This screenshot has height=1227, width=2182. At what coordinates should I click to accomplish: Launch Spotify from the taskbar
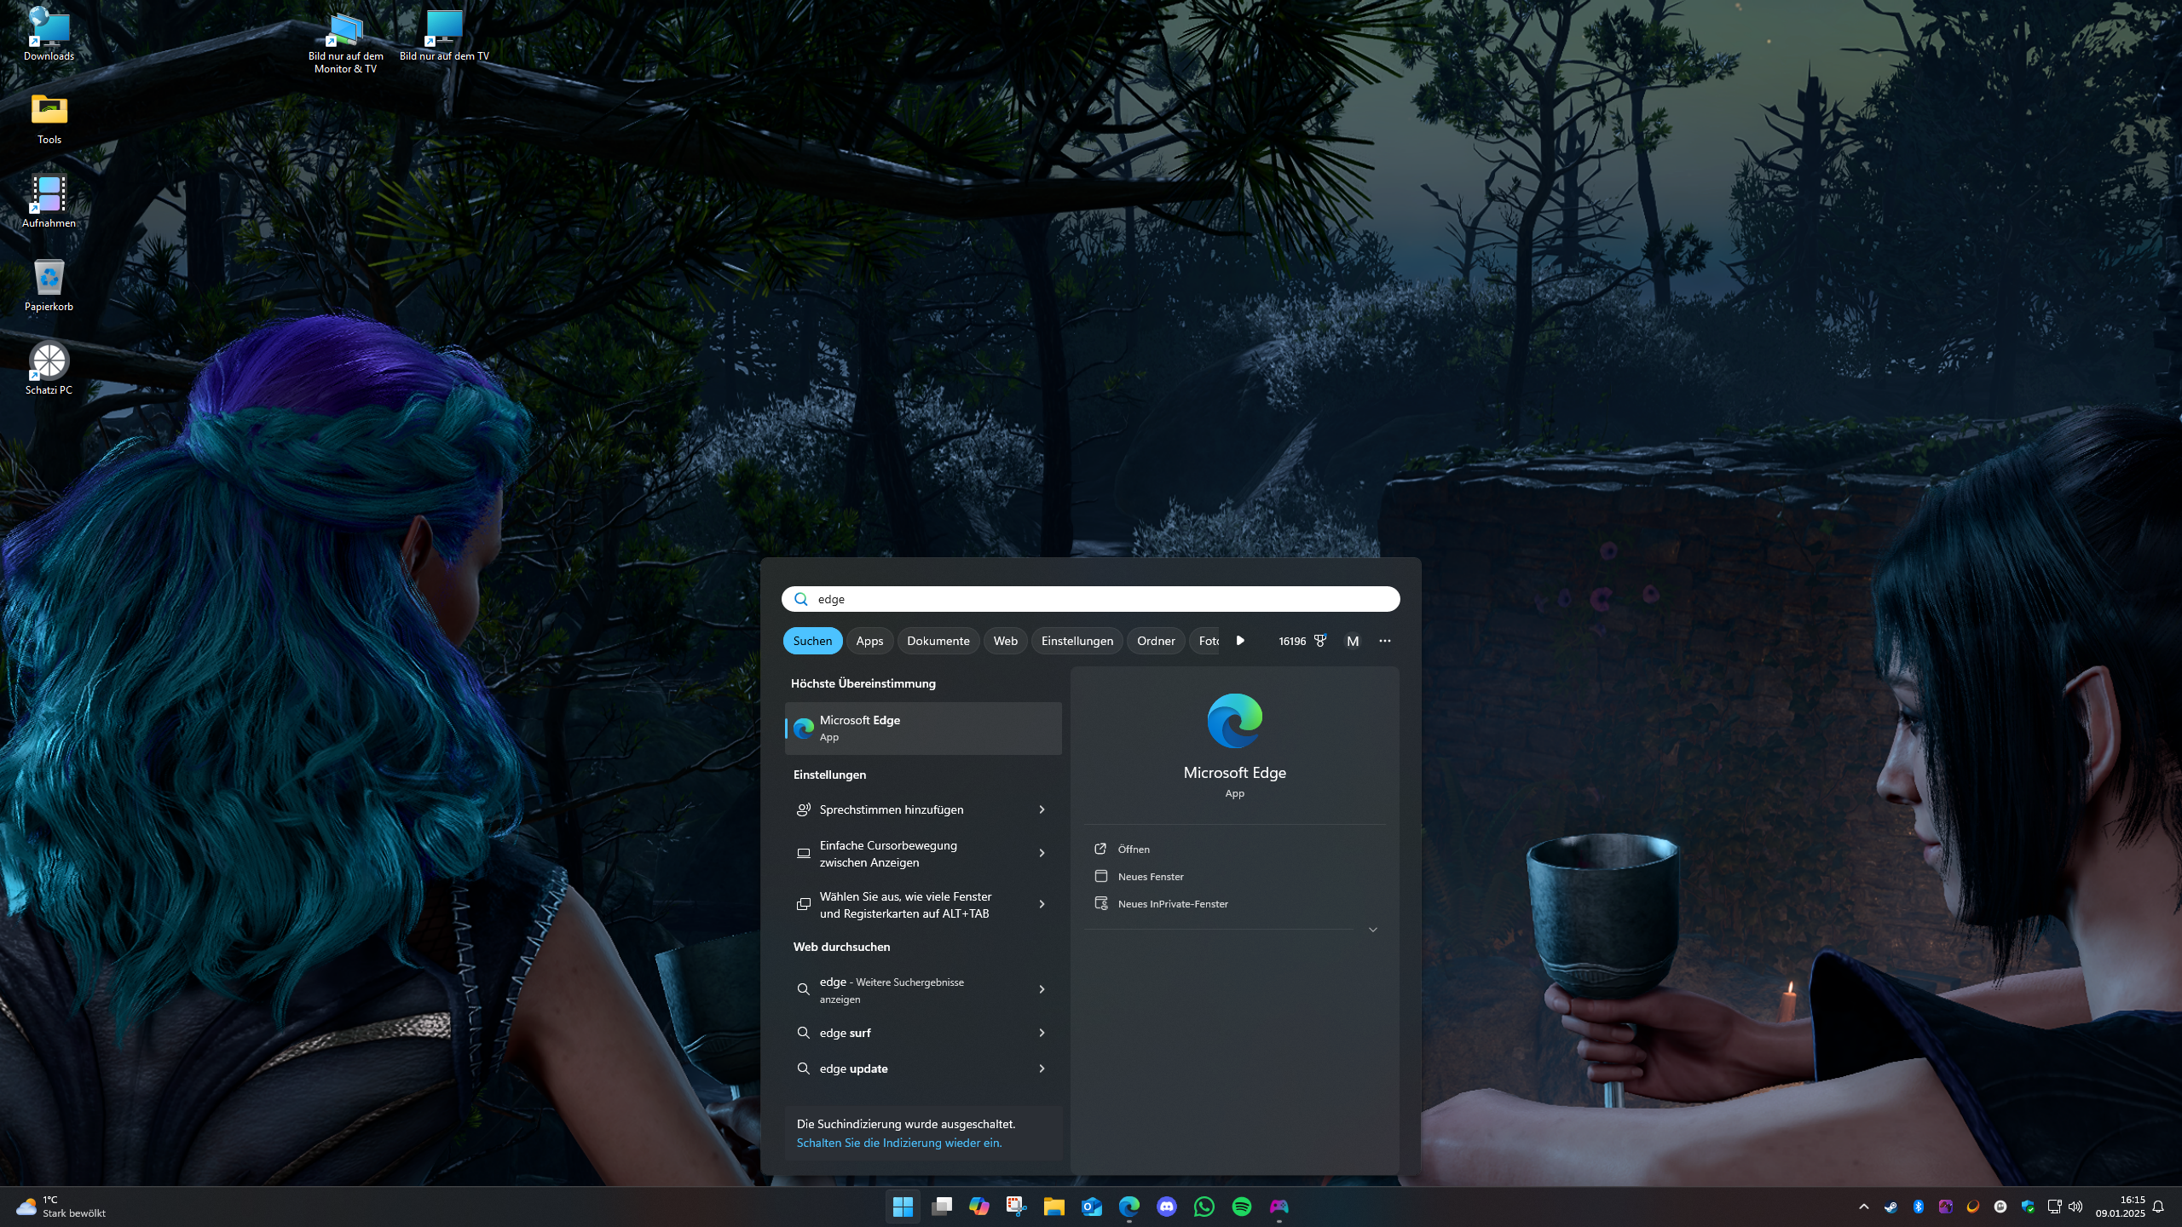pos(1242,1207)
